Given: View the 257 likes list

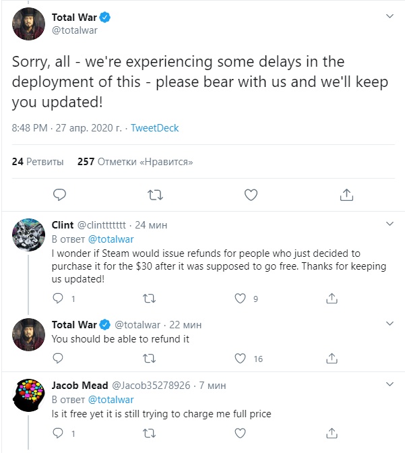Looking at the screenshot, I should (135, 162).
